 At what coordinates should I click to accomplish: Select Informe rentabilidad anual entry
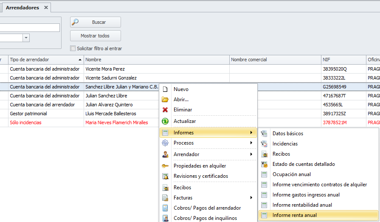point(318,205)
